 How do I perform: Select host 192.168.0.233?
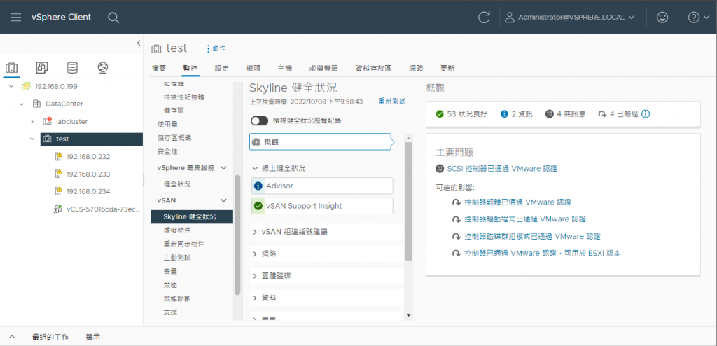[x=88, y=174]
